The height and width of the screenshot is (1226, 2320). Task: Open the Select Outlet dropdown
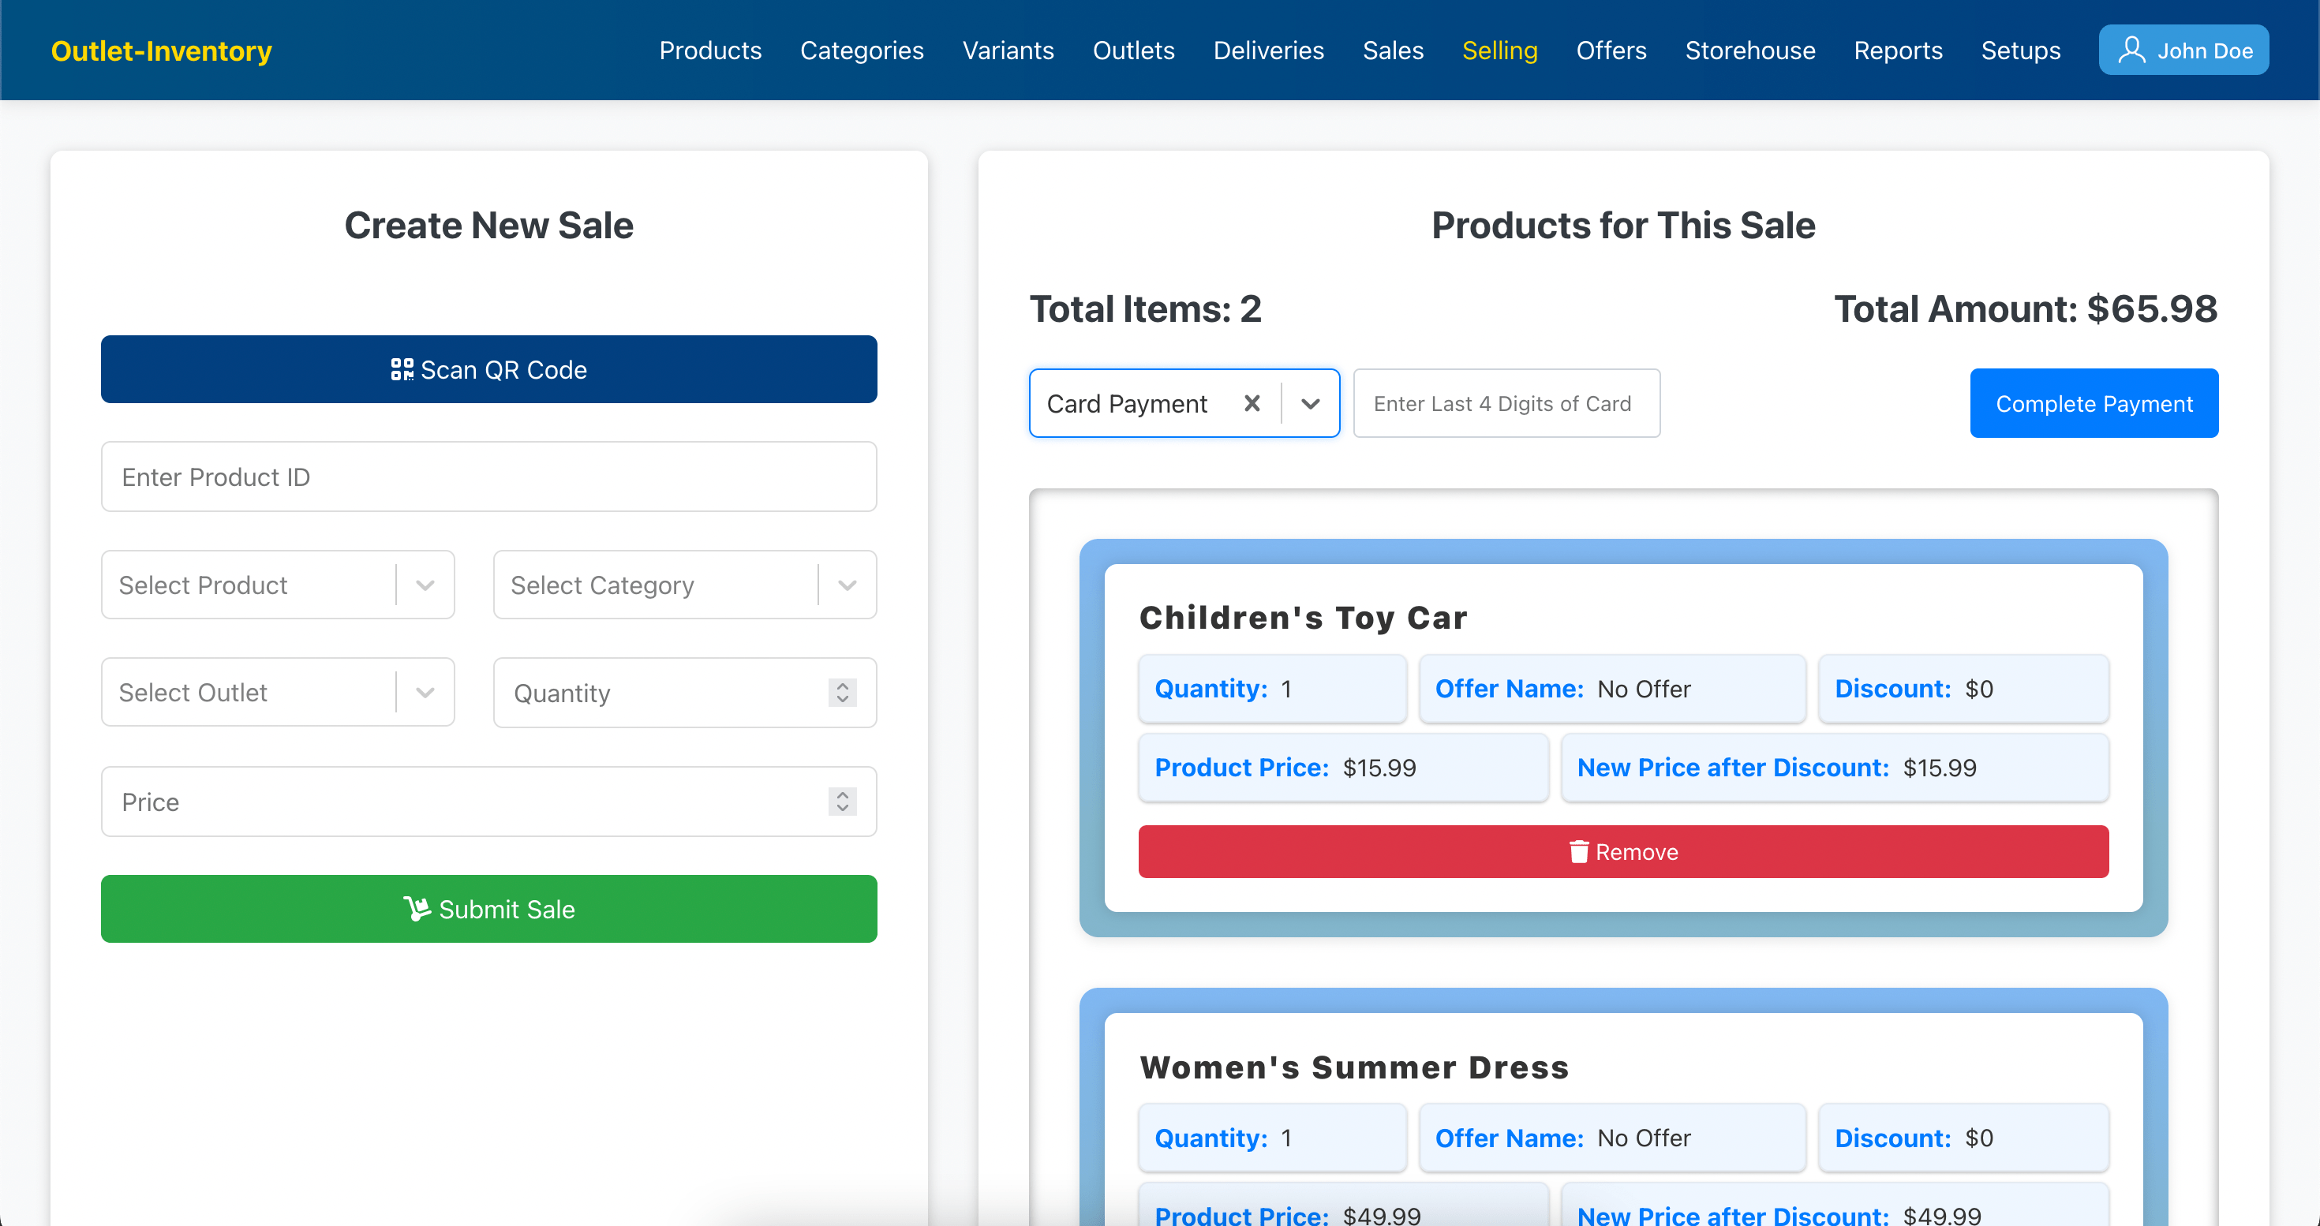coord(425,692)
